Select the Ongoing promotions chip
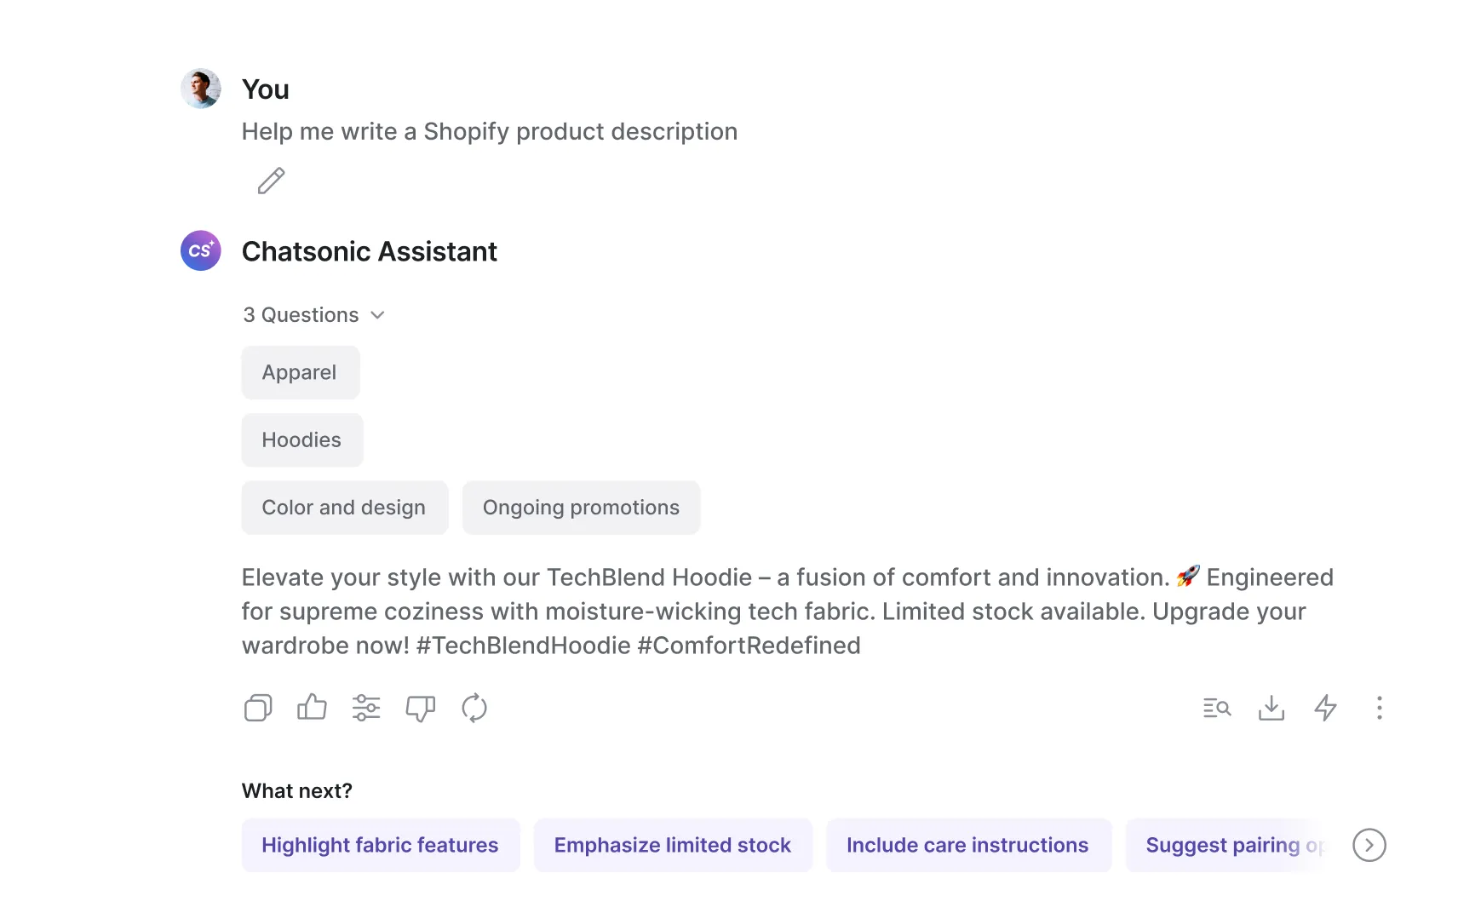This screenshot has width=1458, height=913. tap(581, 508)
